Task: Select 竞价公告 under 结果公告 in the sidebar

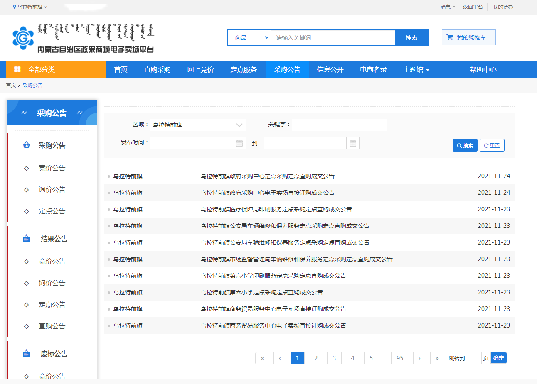Action: tap(52, 262)
